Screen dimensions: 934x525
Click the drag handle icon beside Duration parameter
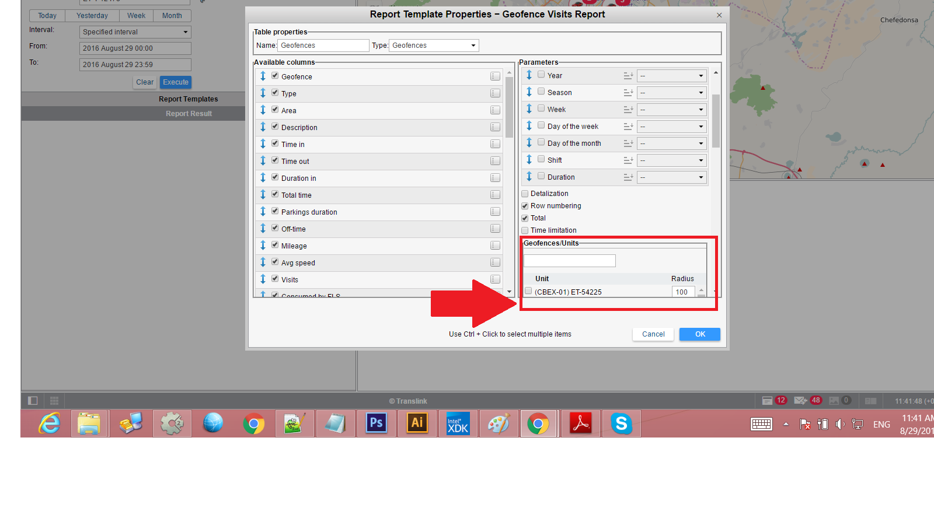tap(529, 177)
